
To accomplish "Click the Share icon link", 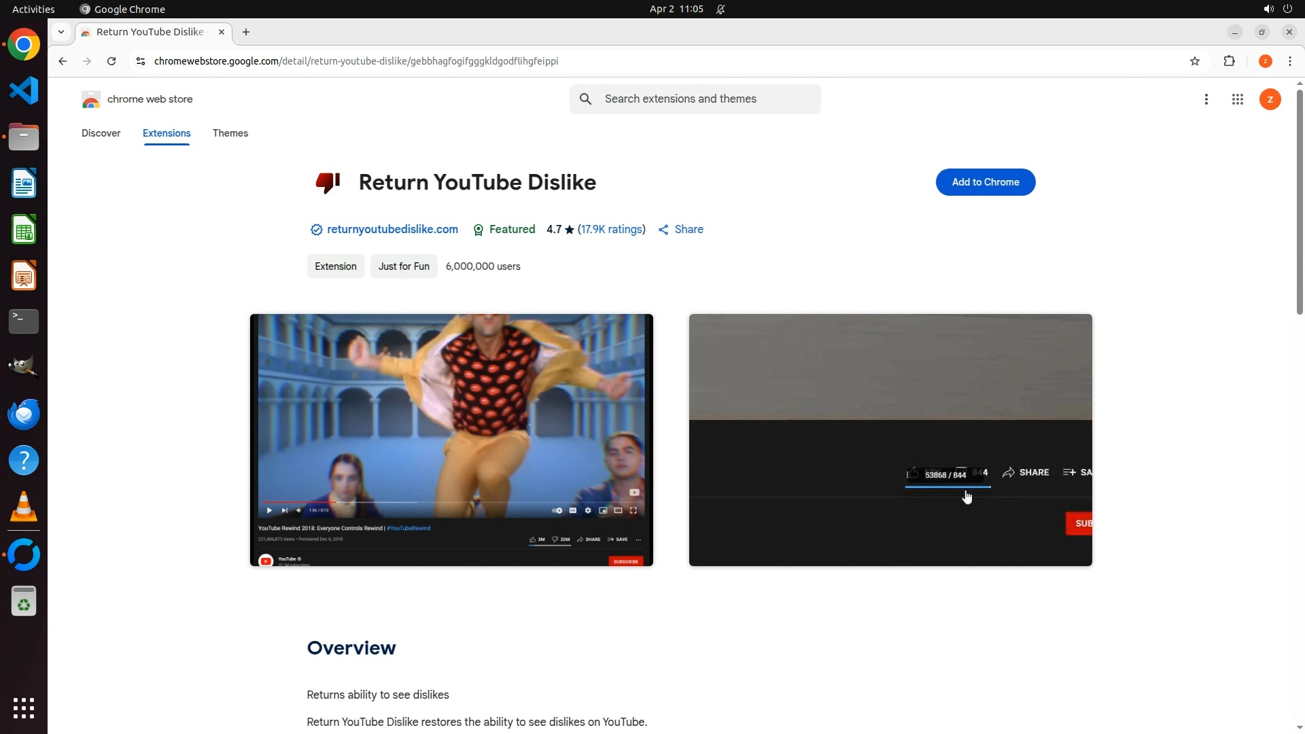I will tap(681, 230).
